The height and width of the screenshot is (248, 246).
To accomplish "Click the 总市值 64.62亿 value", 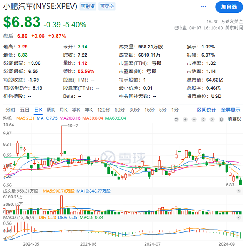I will 215,80.
